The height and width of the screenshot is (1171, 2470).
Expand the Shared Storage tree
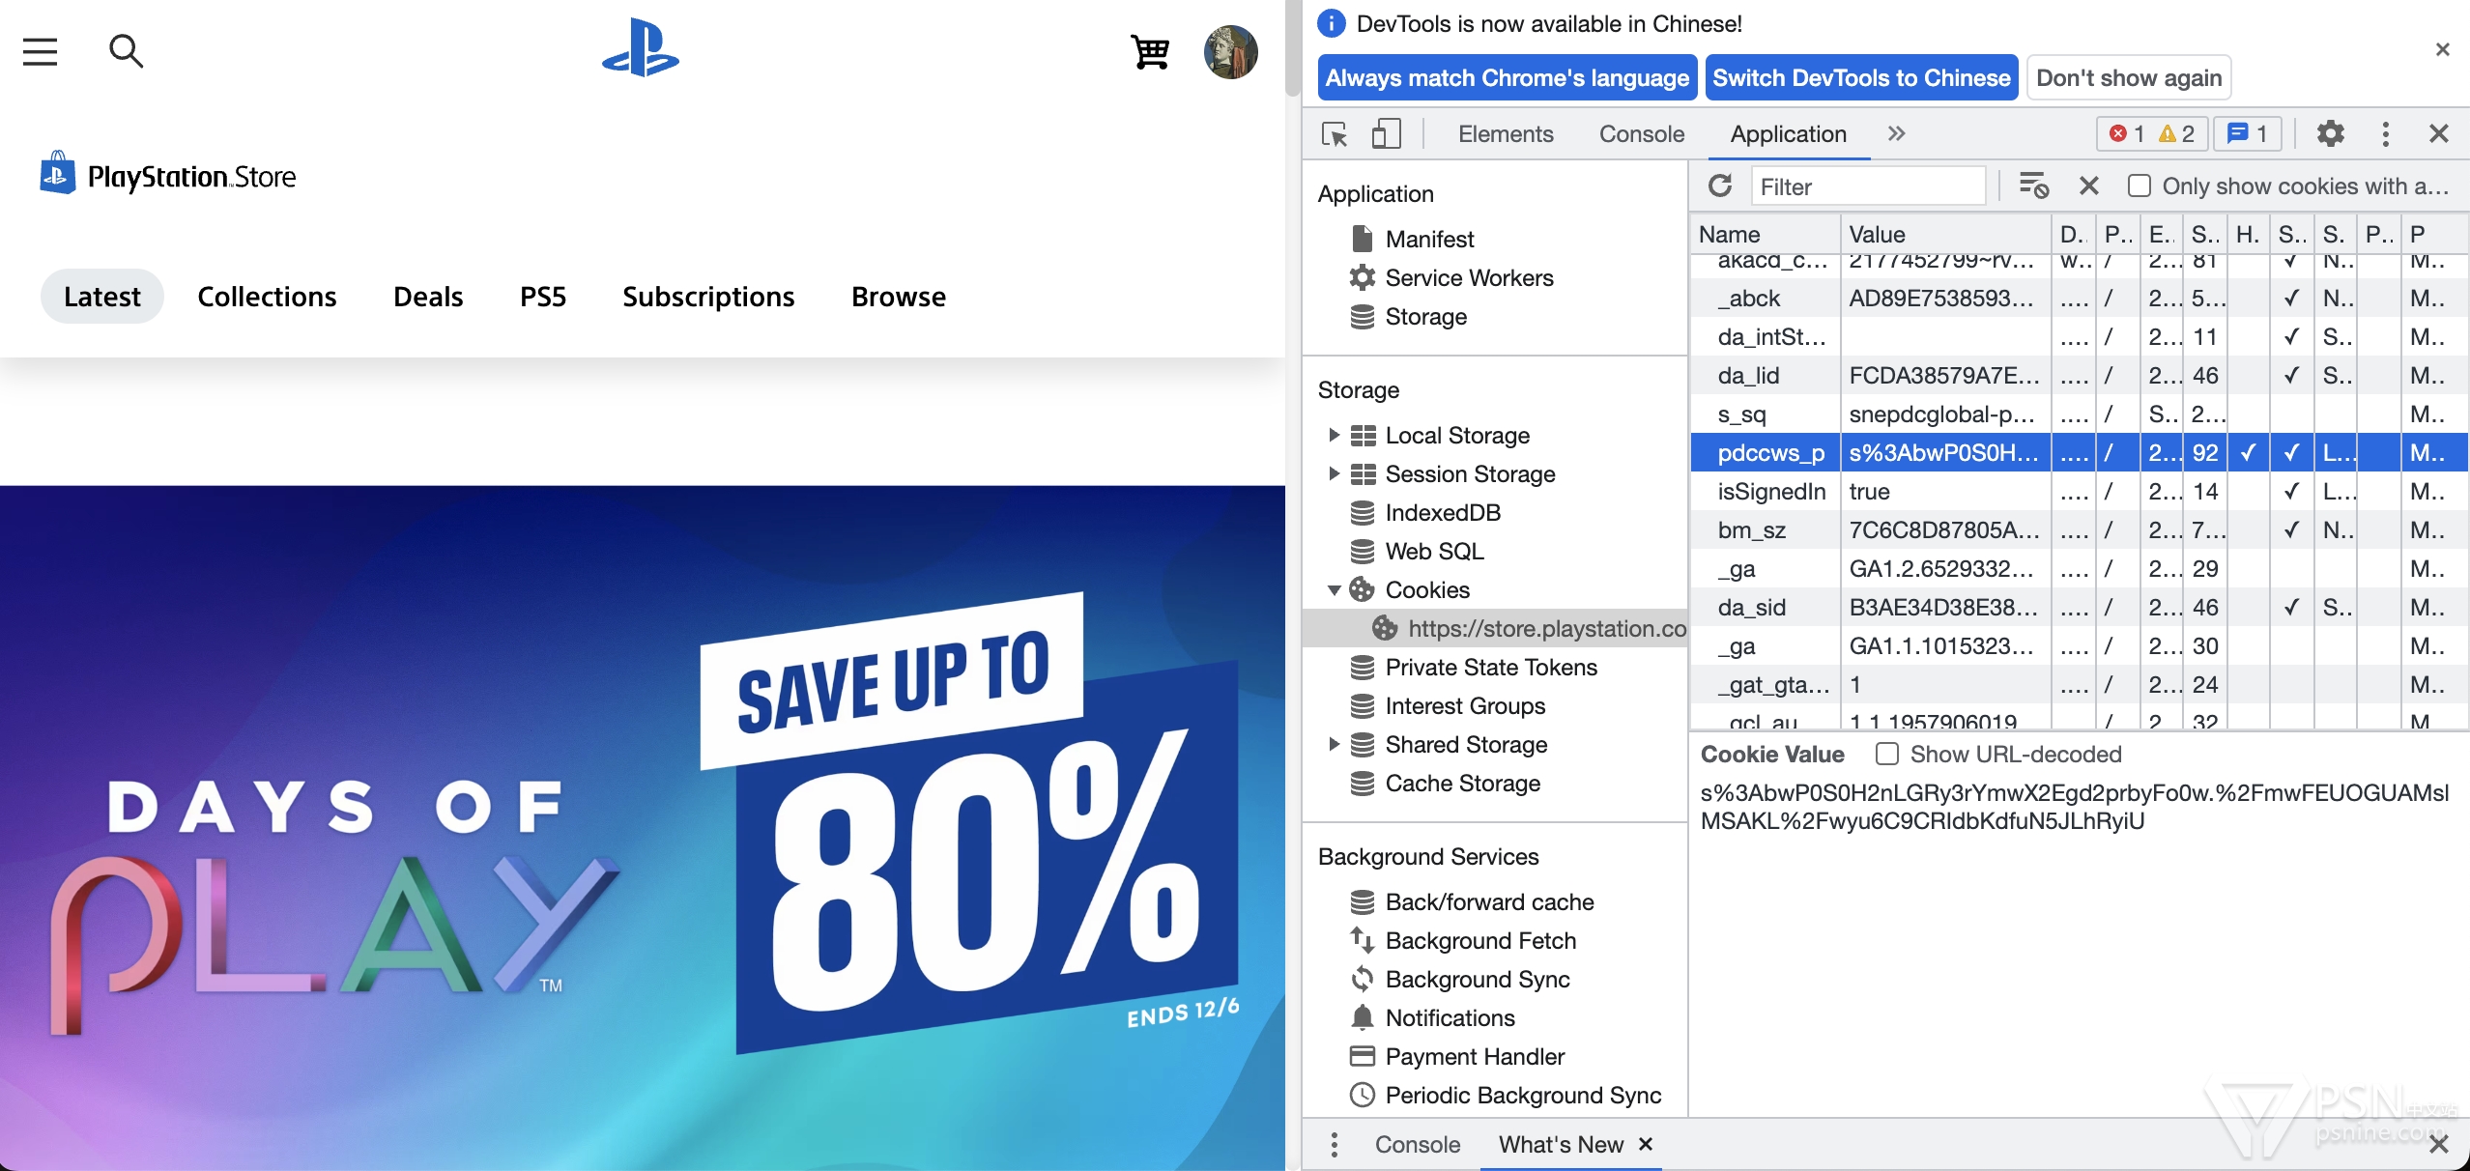pos(1334,744)
